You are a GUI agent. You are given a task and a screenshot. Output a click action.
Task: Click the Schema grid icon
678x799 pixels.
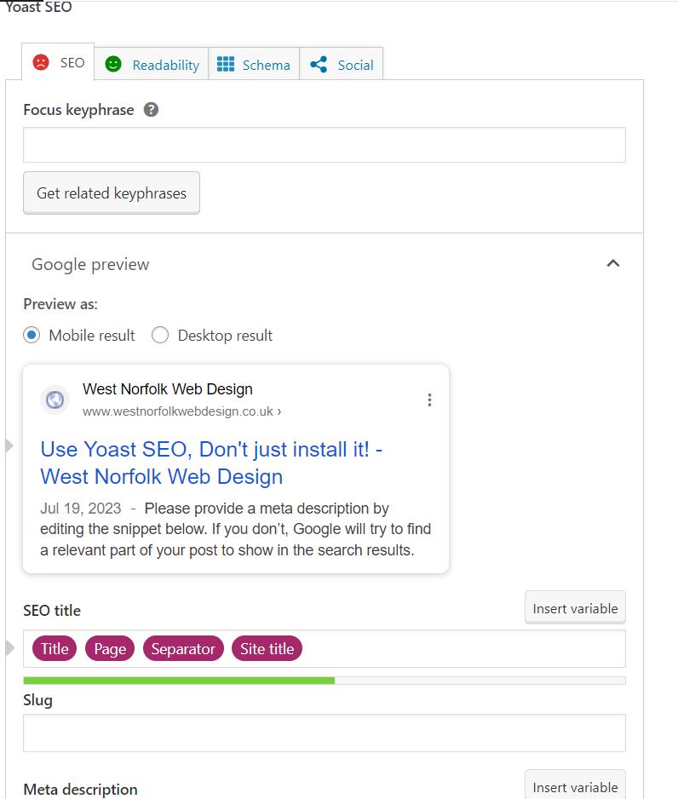[225, 64]
